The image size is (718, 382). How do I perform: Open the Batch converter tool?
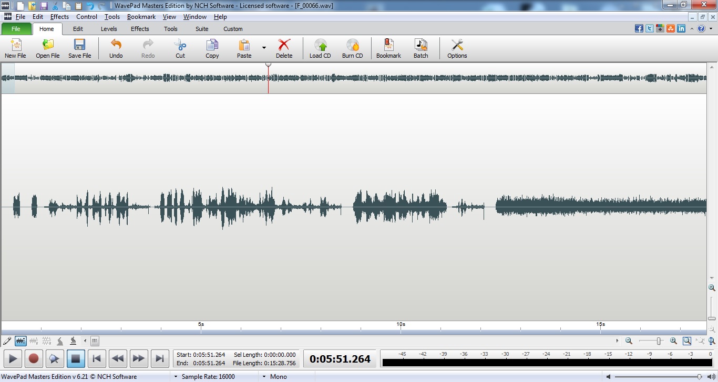coord(420,48)
